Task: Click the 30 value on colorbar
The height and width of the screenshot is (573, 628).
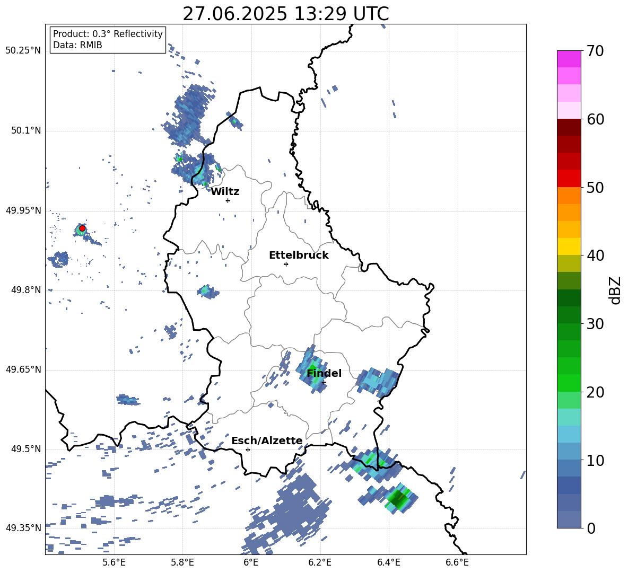Action: 595,324
